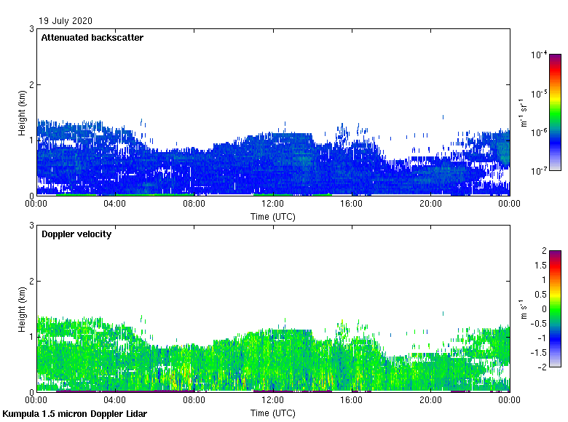Click the 10⁻⁷ label on backscatter color scale

point(539,170)
